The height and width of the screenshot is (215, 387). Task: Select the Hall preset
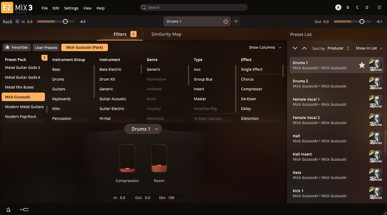click(337, 138)
